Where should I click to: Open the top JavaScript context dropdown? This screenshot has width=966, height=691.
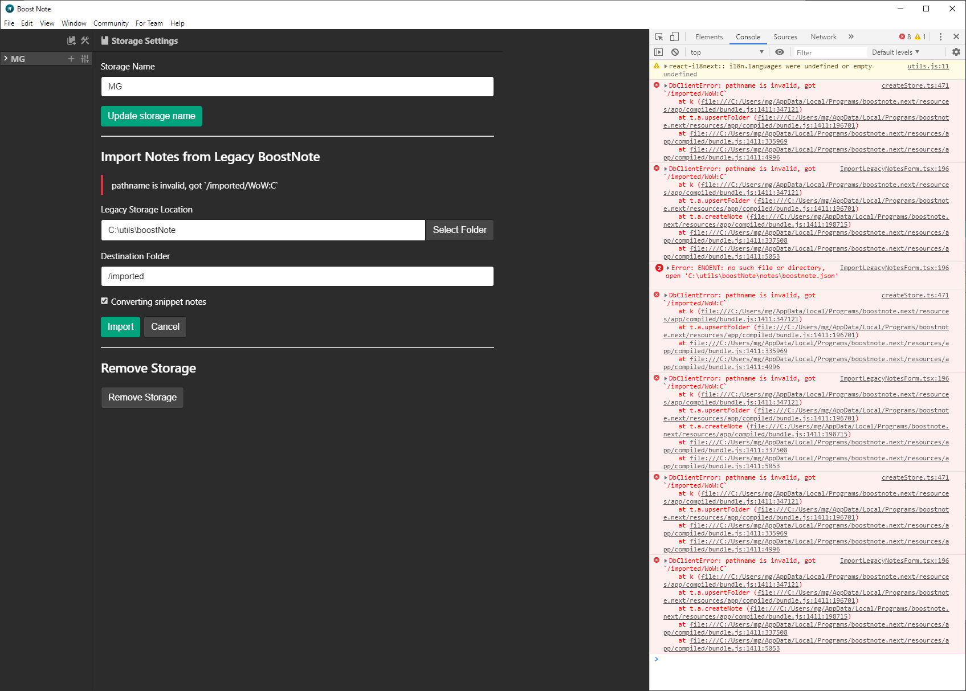coord(727,52)
